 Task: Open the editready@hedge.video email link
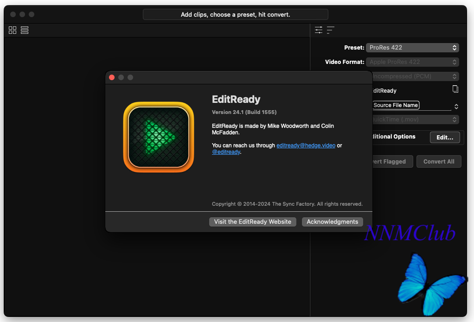(306, 145)
